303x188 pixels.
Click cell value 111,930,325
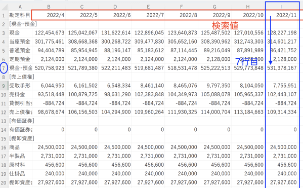(x=182, y=112)
